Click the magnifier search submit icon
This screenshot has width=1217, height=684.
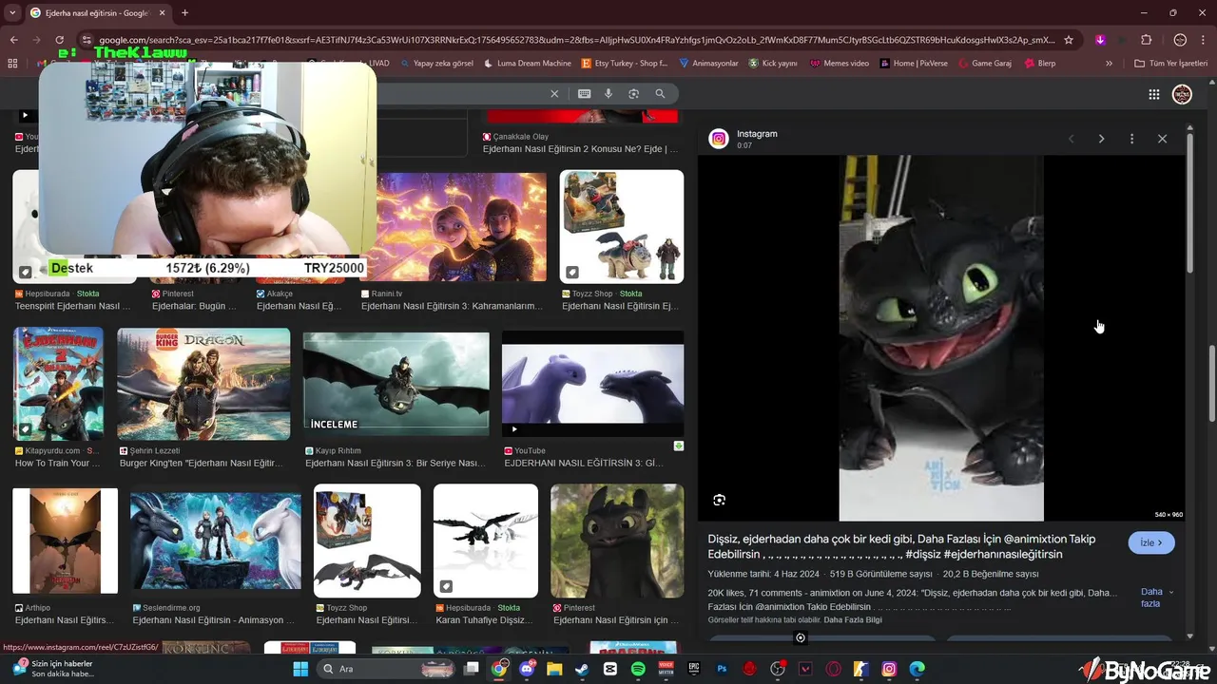(660, 94)
